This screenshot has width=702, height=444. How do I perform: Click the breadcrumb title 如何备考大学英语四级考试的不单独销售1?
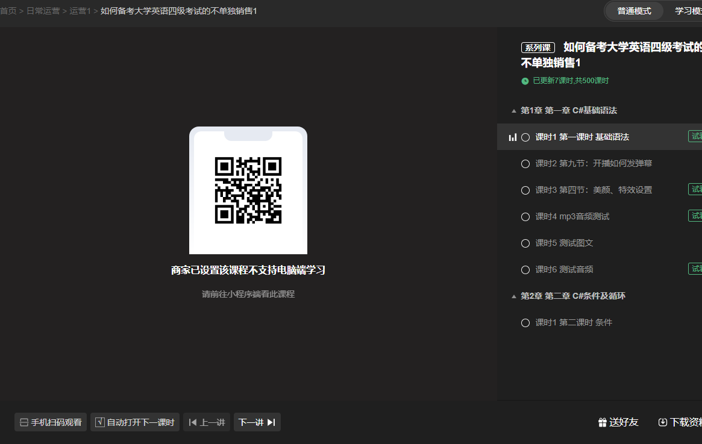pos(178,11)
